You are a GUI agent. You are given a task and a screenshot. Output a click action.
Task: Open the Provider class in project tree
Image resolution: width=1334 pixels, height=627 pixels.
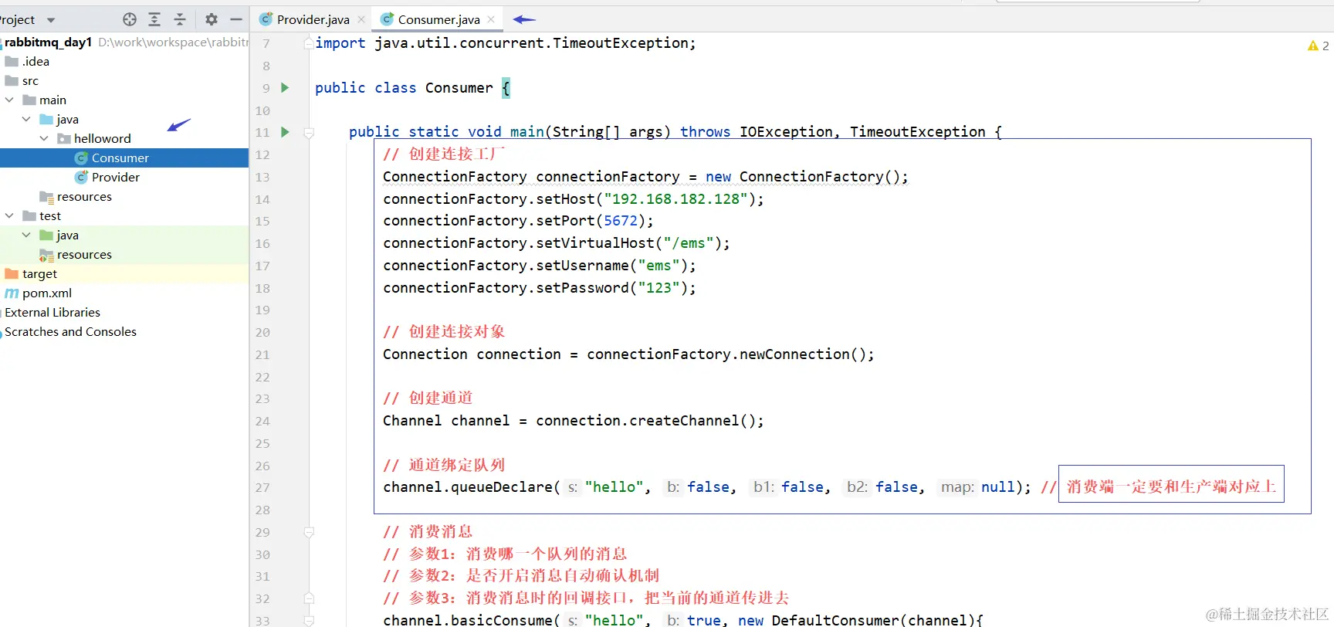[115, 177]
